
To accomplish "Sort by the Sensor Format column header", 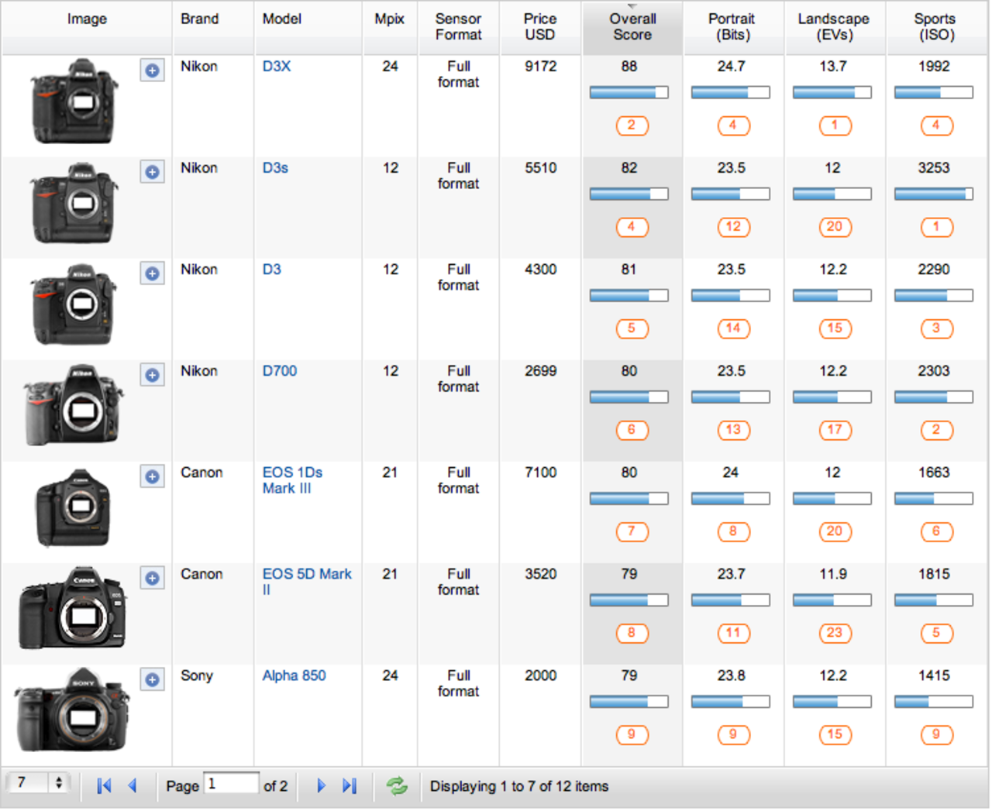I will pyautogui.click(x=459, y=27).
